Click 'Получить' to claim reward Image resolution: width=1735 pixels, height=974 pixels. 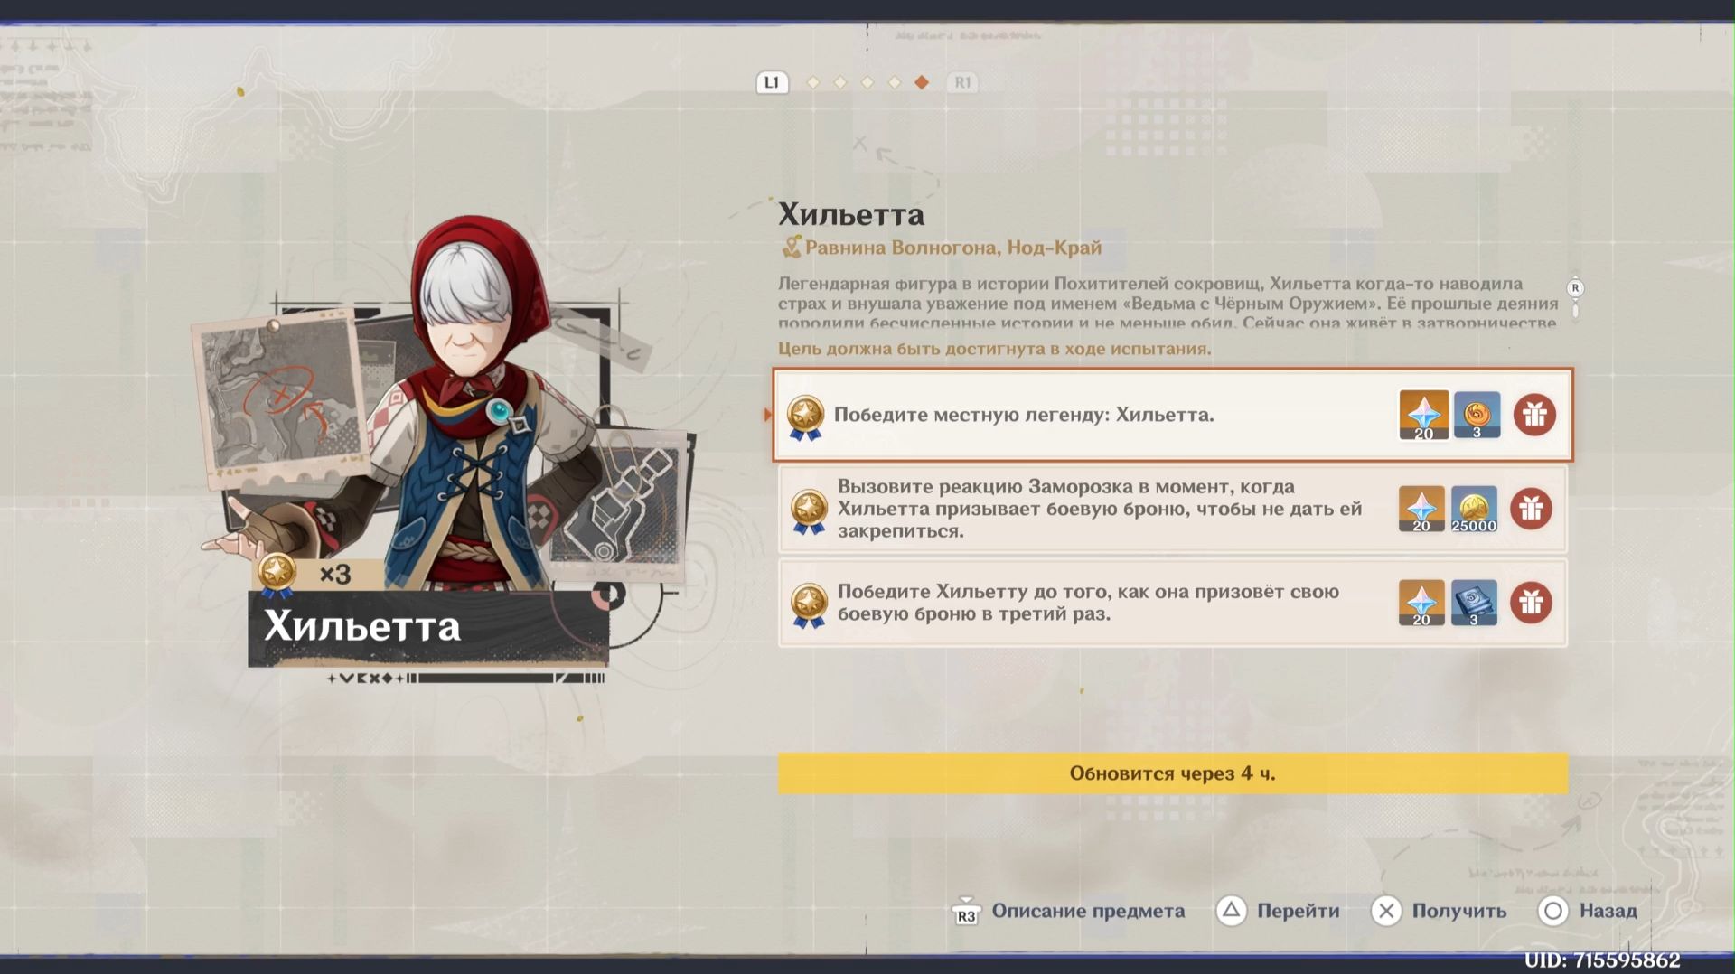coord(1439,911)
